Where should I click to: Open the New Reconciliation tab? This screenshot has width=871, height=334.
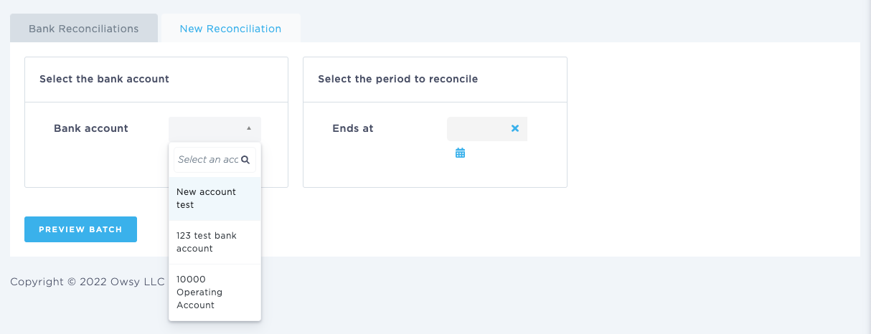(x=230, y=29)
